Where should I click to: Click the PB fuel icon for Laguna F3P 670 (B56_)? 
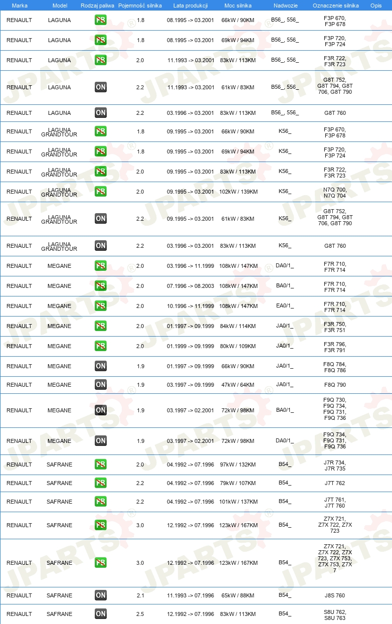[x=101, y=21]
